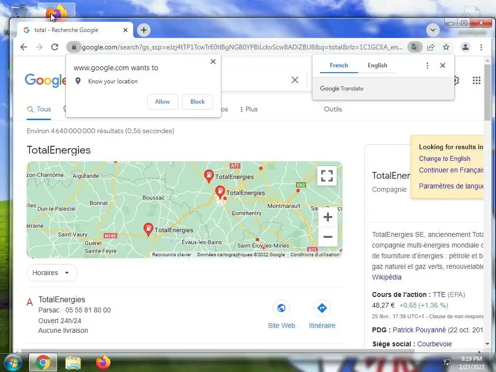The image size is (496, 372).
Task: Click the Itinéraire directions icon
Action: pos(322,308)
